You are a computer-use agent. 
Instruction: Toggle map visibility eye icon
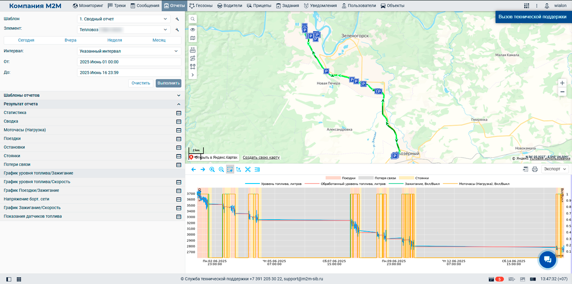point(193,29)
